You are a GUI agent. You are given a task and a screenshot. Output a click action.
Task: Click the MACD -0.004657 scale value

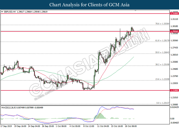[175, 123]
